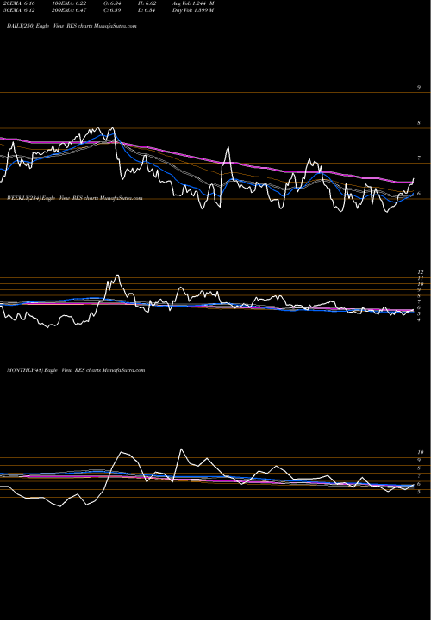Screen dimensions: 431x620
Task: Click monthly chart price label 7
Action: click(x=419, y=476)
